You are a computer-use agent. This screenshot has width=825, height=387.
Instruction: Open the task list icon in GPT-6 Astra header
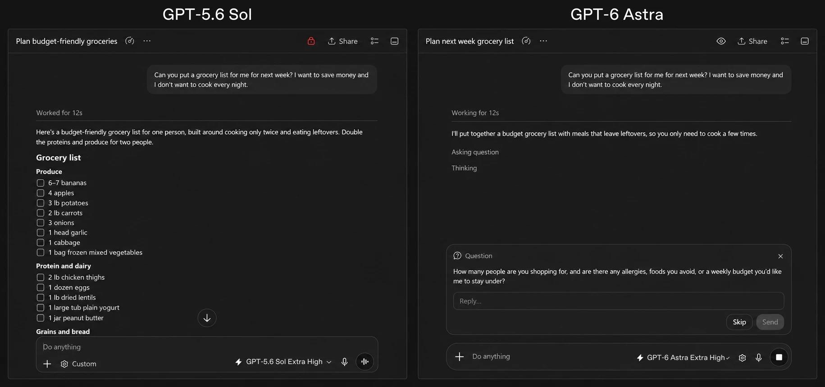[785, 41]
